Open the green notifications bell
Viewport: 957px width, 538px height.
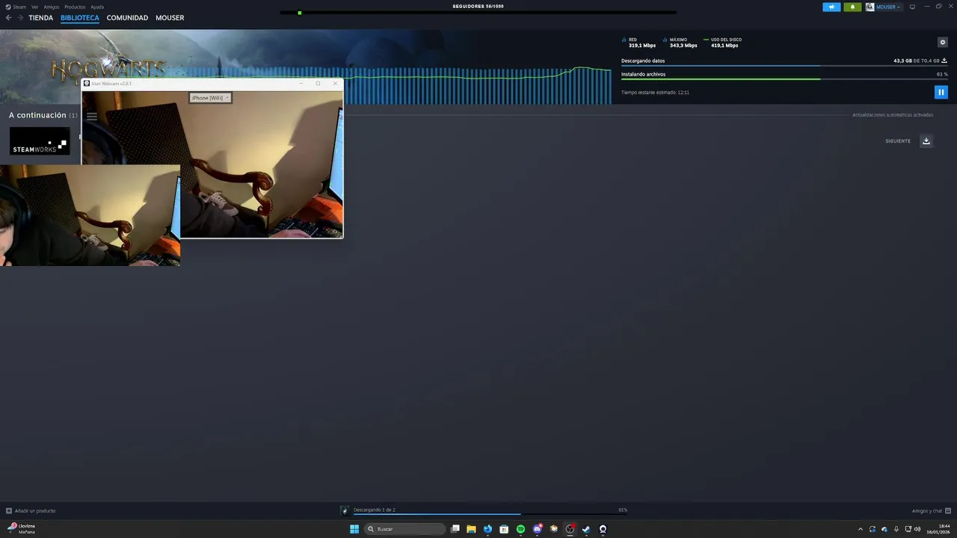click(x=852, y=7)
